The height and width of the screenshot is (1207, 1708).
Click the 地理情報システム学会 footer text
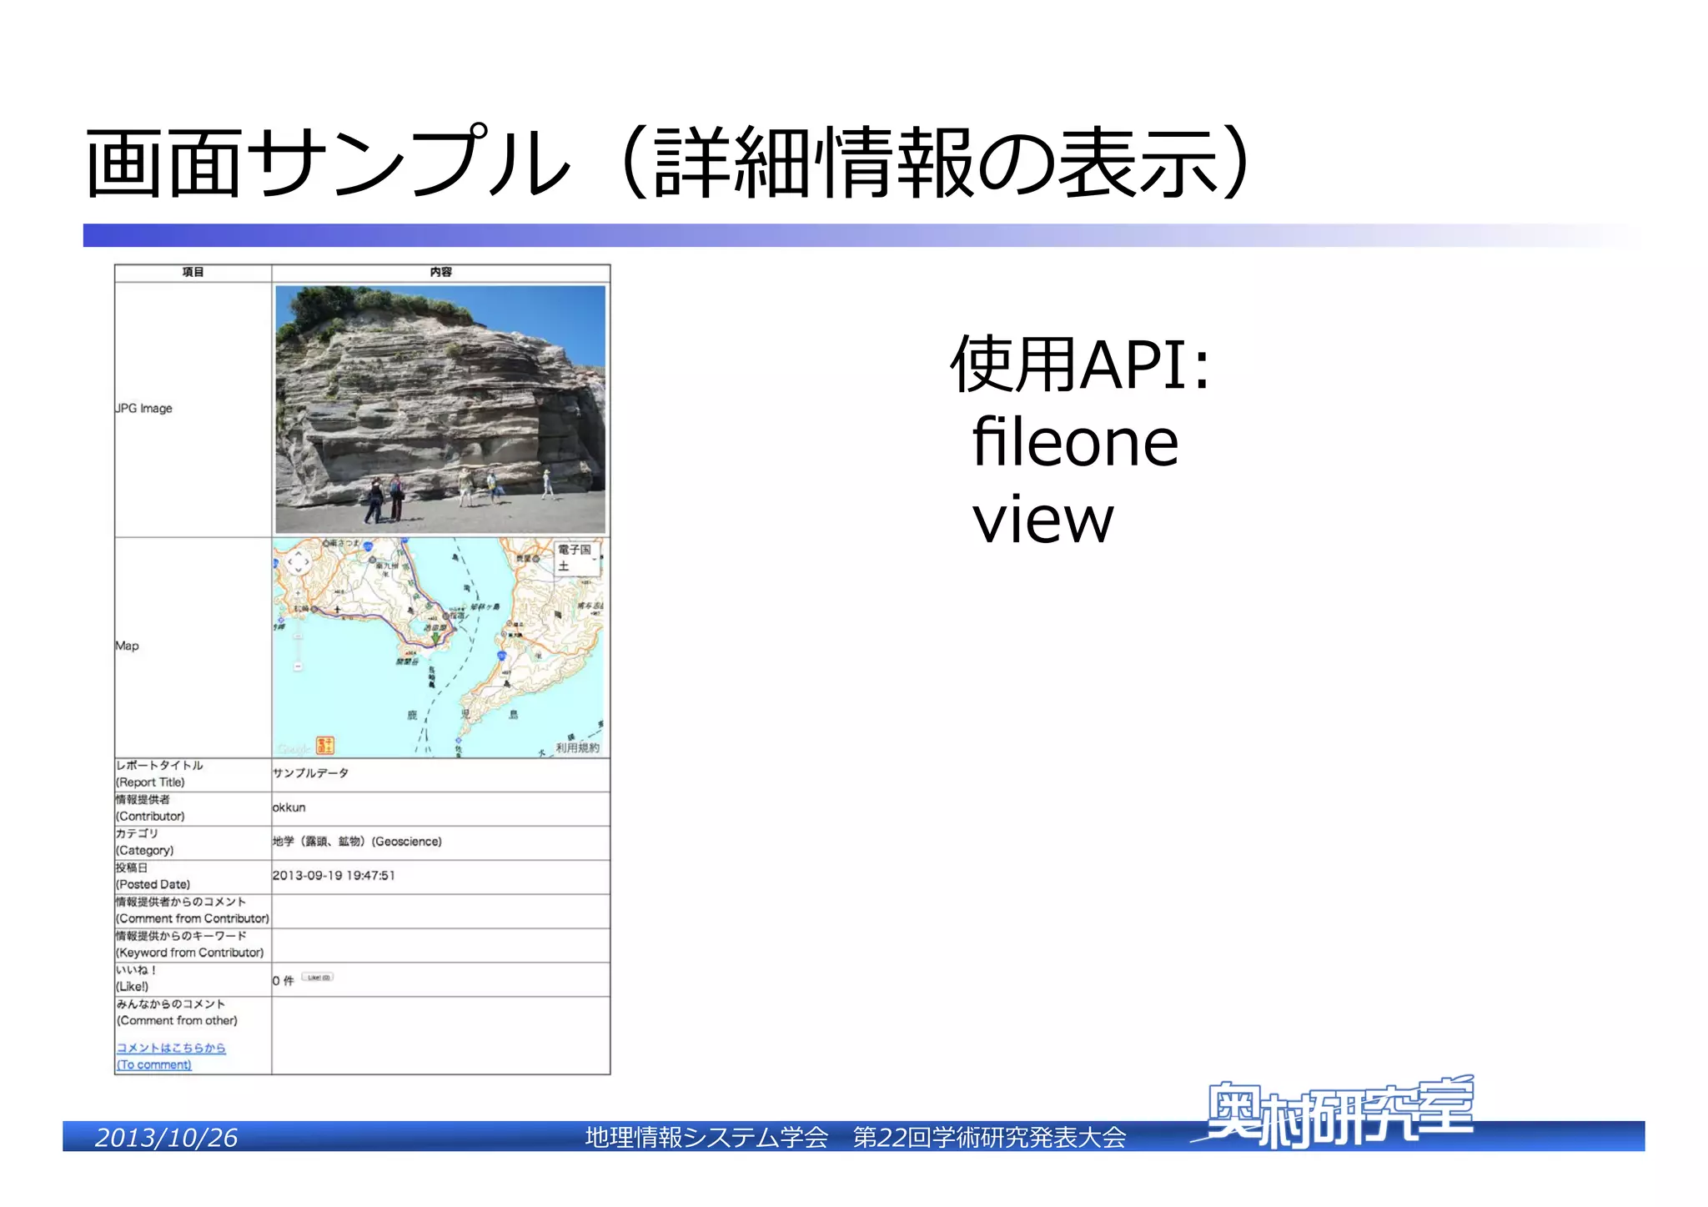coord(707,1137)
